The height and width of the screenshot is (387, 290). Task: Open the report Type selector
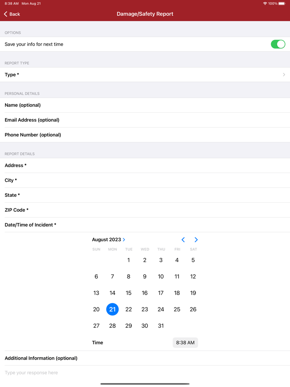click(x=145, y=75)
